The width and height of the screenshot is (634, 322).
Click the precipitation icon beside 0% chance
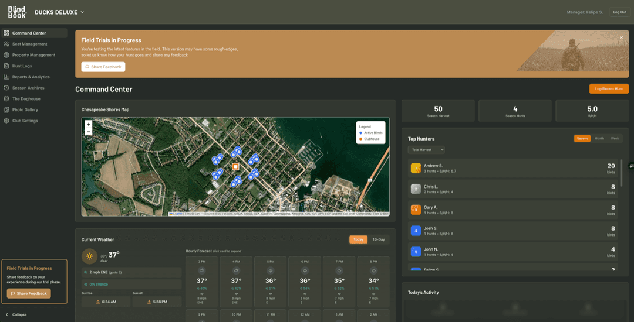(x=86, y=284)
